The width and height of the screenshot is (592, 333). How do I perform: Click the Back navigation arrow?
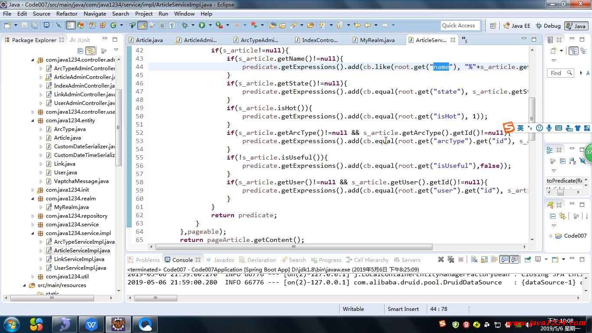tap(368, 25)
